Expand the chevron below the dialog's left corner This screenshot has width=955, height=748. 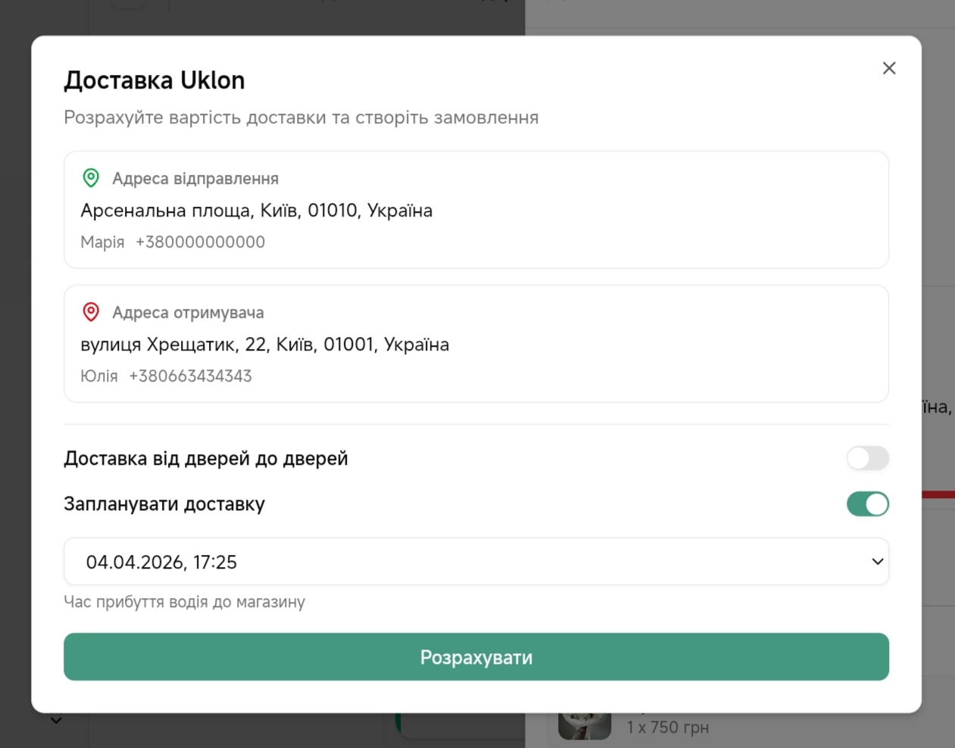(x=56, y=720)
